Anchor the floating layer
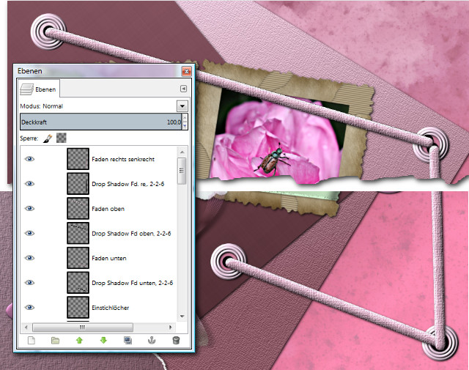The image size is (469, 370). [x=152, y=340]
